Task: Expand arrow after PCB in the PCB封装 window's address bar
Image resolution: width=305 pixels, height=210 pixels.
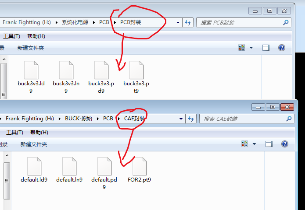Action: point(115,22)
